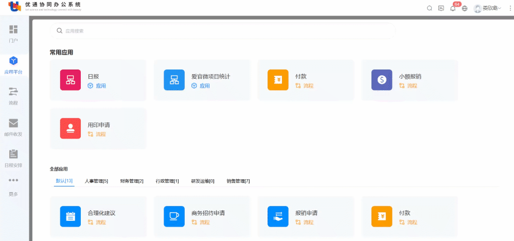Screen dimensions: 514x241
Task: Switch to the 人事管理[5] tab
Action: tap(96, 181)
